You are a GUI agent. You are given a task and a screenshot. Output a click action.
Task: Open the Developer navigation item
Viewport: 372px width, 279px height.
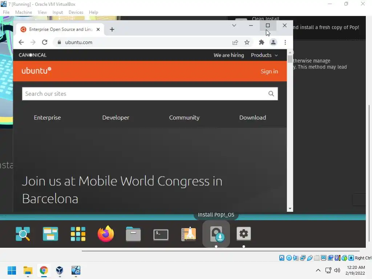click(116, 117)
